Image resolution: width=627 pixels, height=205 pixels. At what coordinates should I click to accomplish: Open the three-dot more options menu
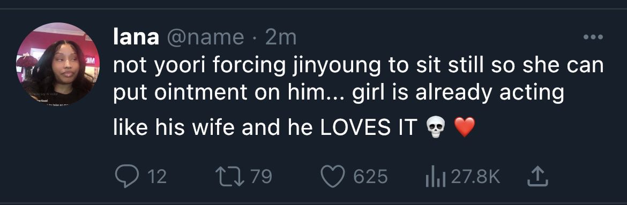pyautogui.click(x=593, y=37)
